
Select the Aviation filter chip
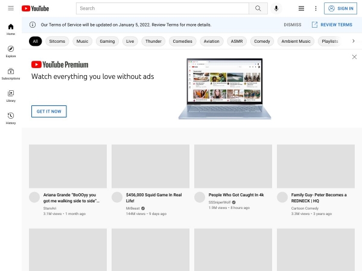pyautogui.click(x=212, y=41)
